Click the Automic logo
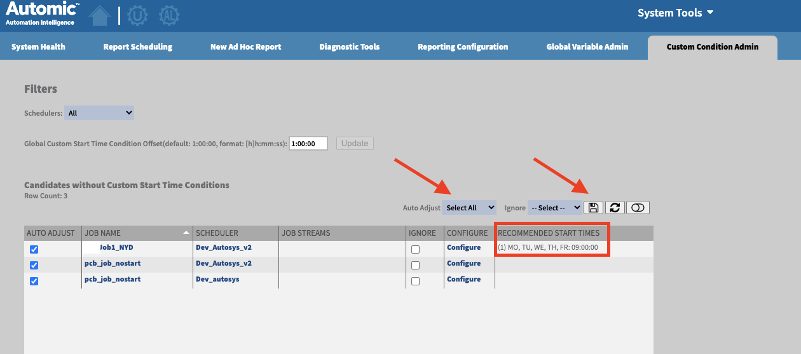This screenshot has height=354, width=801. point(42,14)
